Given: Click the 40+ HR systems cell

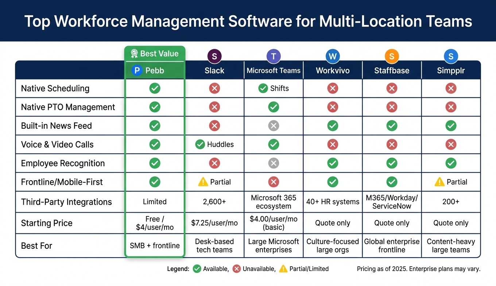Looking at the screenshot, I should coord(333,202).
